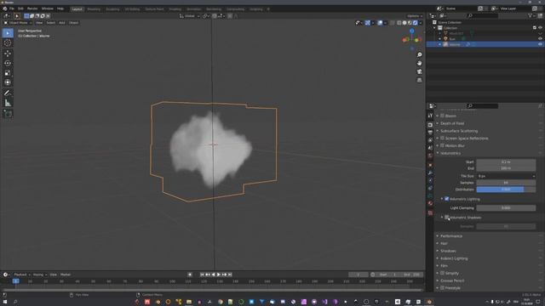Select the Scale tool
545x306 pixels.
(x=8, y=73)
